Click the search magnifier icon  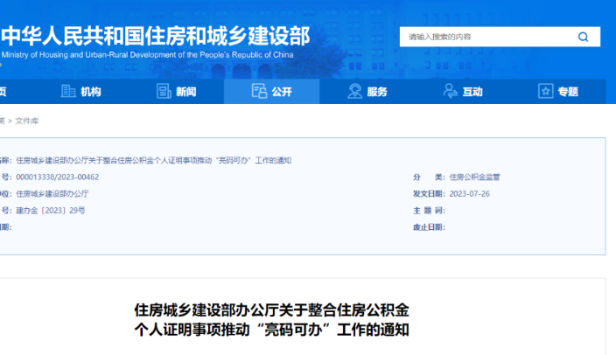(x=583, y=37)
